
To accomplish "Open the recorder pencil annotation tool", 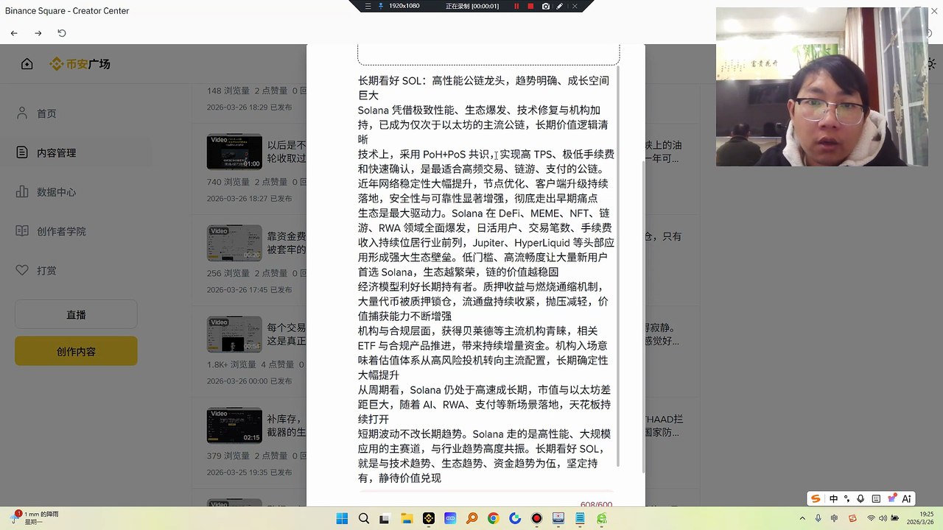I will pos(560,6).
